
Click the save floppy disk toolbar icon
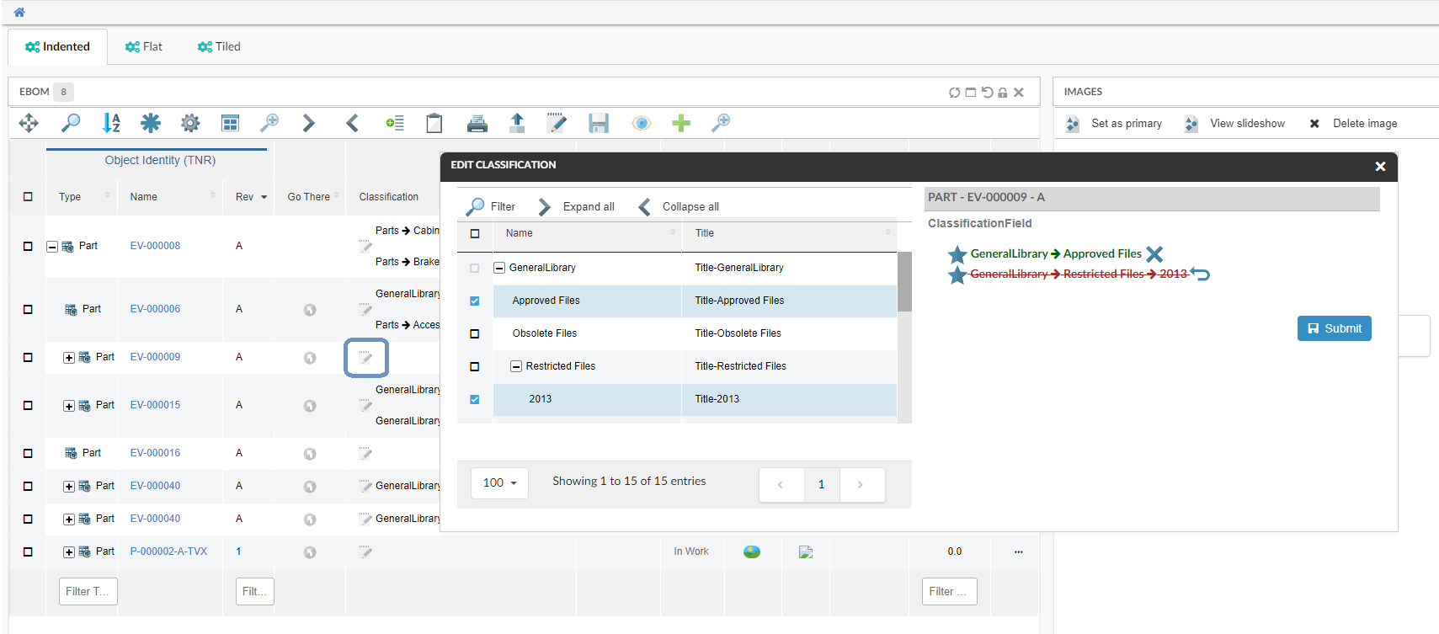[598, 124]
